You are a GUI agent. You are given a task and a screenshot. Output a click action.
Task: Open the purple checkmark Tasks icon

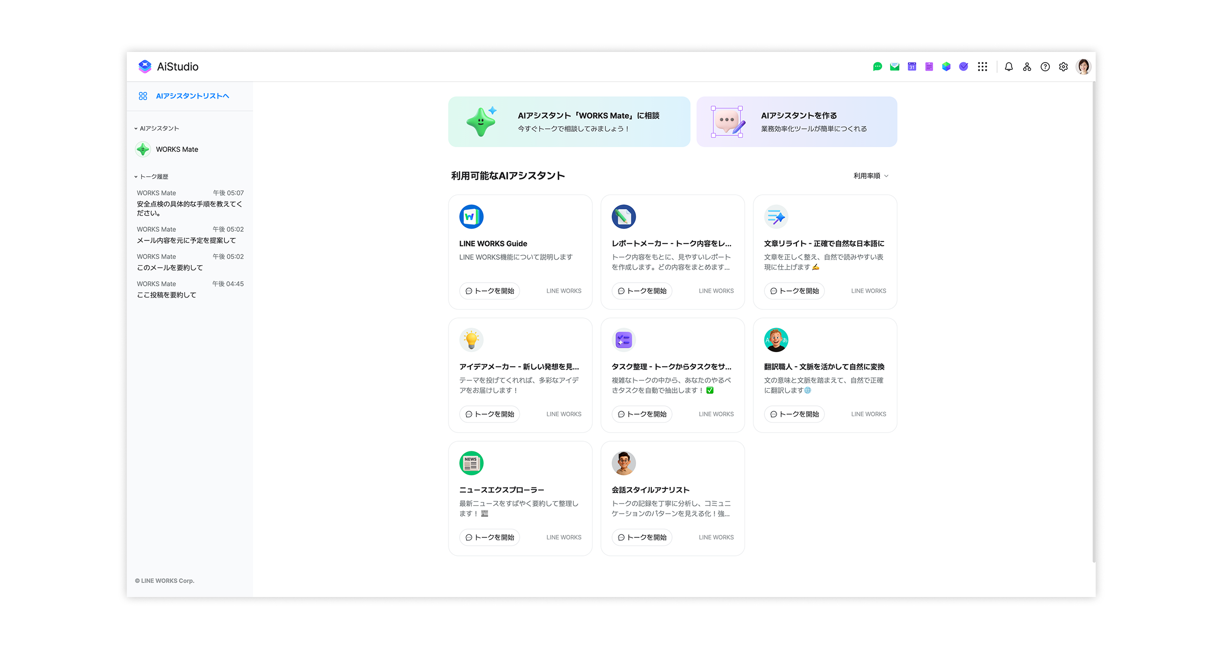[963, 67]
